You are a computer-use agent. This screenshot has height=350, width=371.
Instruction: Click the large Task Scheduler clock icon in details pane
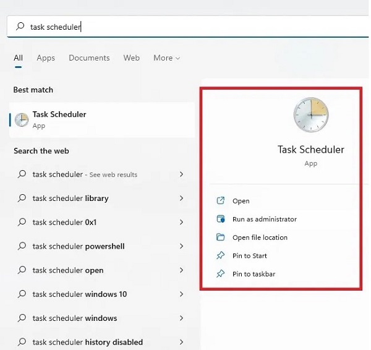pyautogui.click(x=311, y=115)
